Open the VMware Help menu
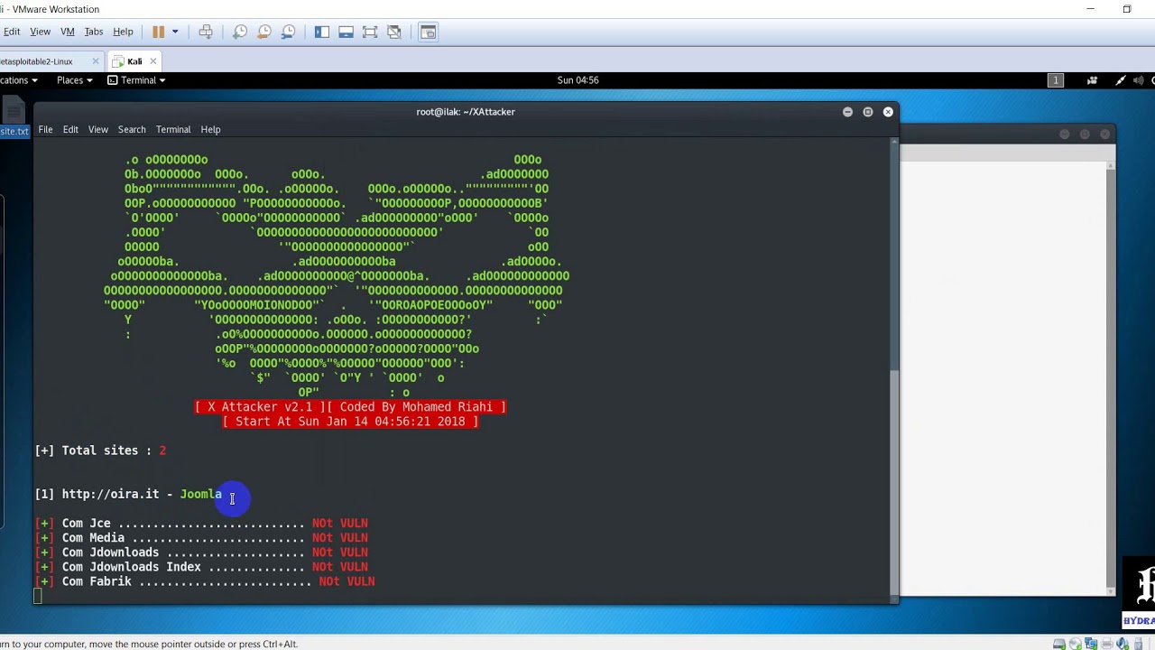This screenshot has width=1155, height=650. 123,32
